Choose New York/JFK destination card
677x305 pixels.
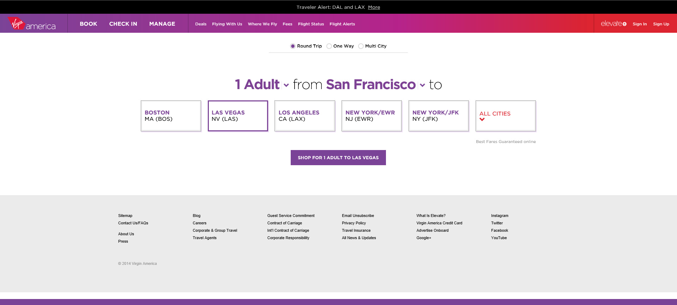point(439,116)
